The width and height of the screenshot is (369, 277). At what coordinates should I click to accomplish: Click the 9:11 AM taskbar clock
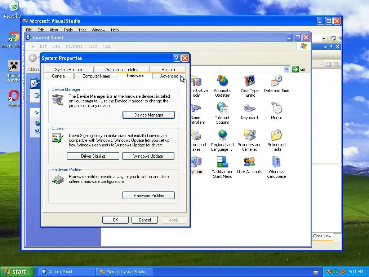[356, 272]
